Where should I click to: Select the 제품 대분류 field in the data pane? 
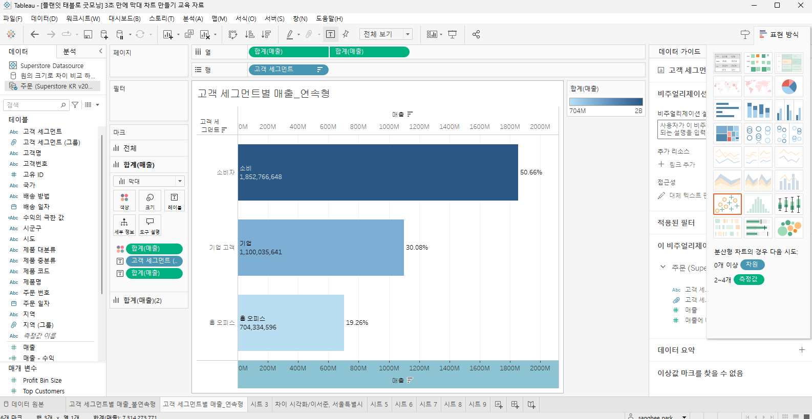[39, 250]
